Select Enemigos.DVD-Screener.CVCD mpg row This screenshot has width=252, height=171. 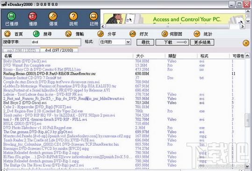pos(124,149)
